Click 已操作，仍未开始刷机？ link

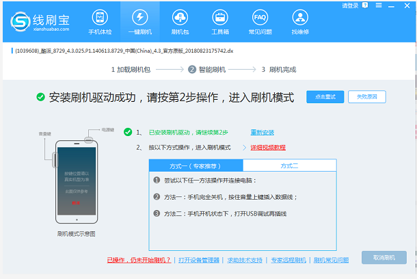(x=139, y=260)
